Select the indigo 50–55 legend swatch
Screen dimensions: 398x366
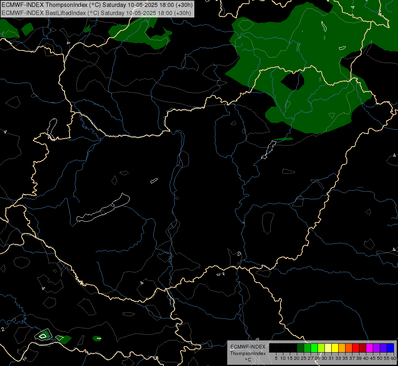[383, 348]
